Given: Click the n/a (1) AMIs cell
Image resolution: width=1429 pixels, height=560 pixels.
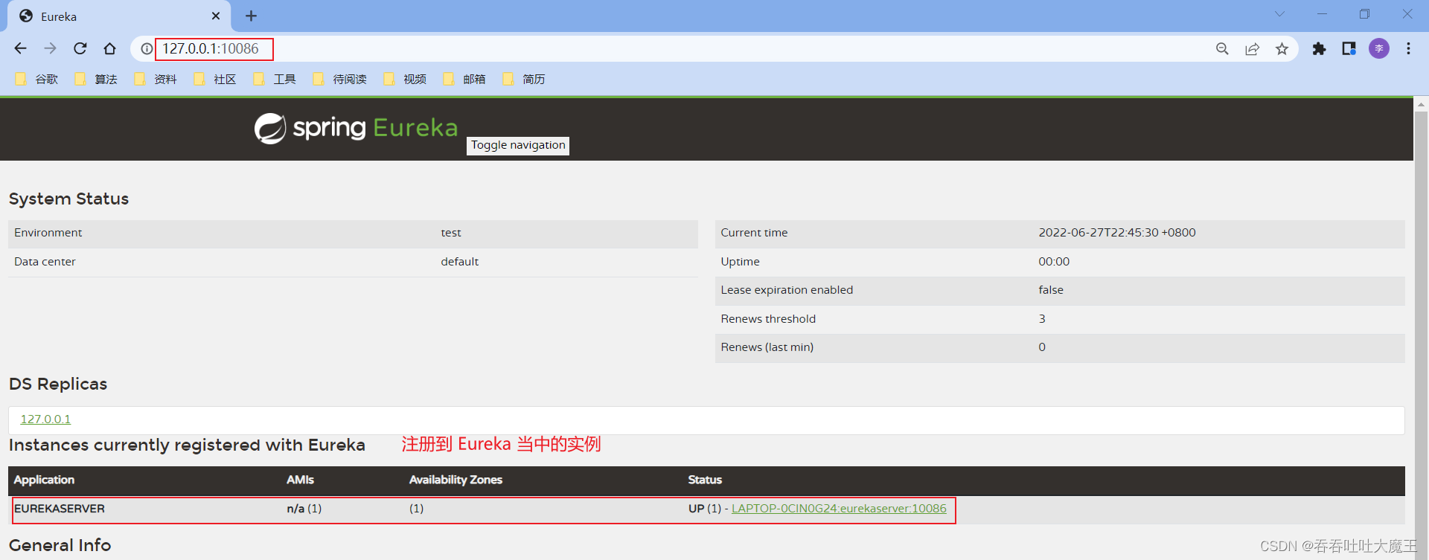Looking at the screenshot, I should coord(304,509).
